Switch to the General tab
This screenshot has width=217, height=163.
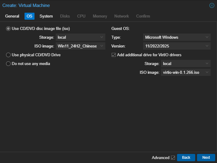pyautogui.click(x=12, y=16)
